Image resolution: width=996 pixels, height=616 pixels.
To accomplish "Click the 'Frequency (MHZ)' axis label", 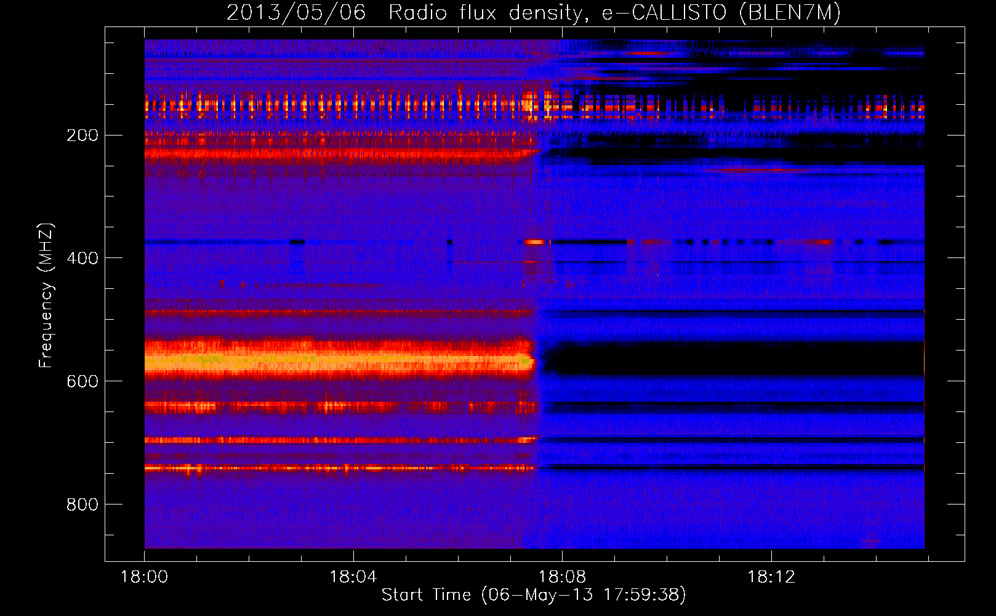I will tap(46, 296).
